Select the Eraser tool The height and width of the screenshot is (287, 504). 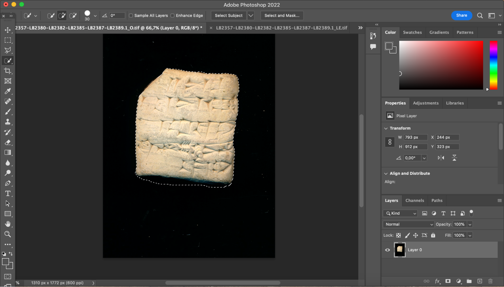click(x=8, y=142)
